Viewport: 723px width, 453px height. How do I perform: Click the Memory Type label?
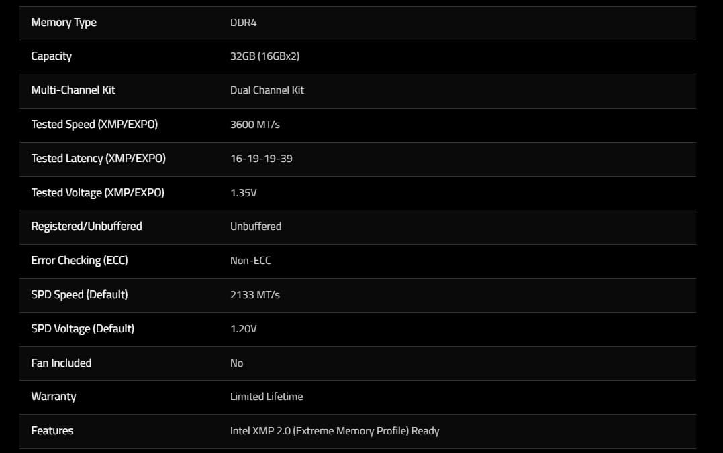(64, 23)
